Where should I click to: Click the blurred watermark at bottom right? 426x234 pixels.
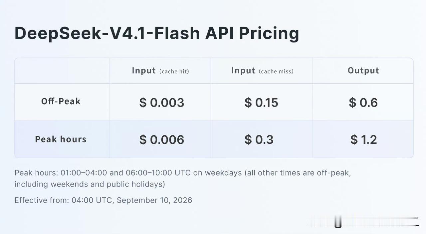tap(363, 222)
